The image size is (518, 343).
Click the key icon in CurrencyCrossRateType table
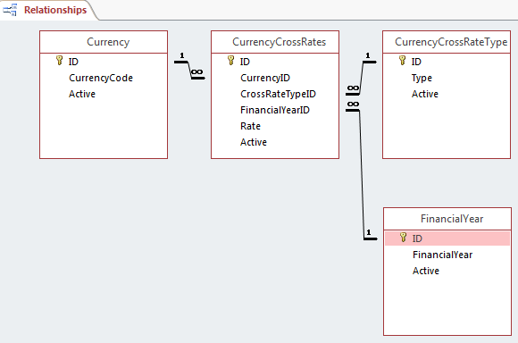[x=402, y=61]
